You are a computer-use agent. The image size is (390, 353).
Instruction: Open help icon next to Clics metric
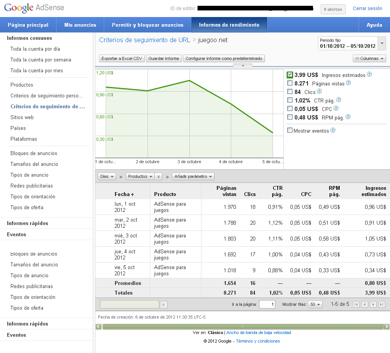coord(320,91)
